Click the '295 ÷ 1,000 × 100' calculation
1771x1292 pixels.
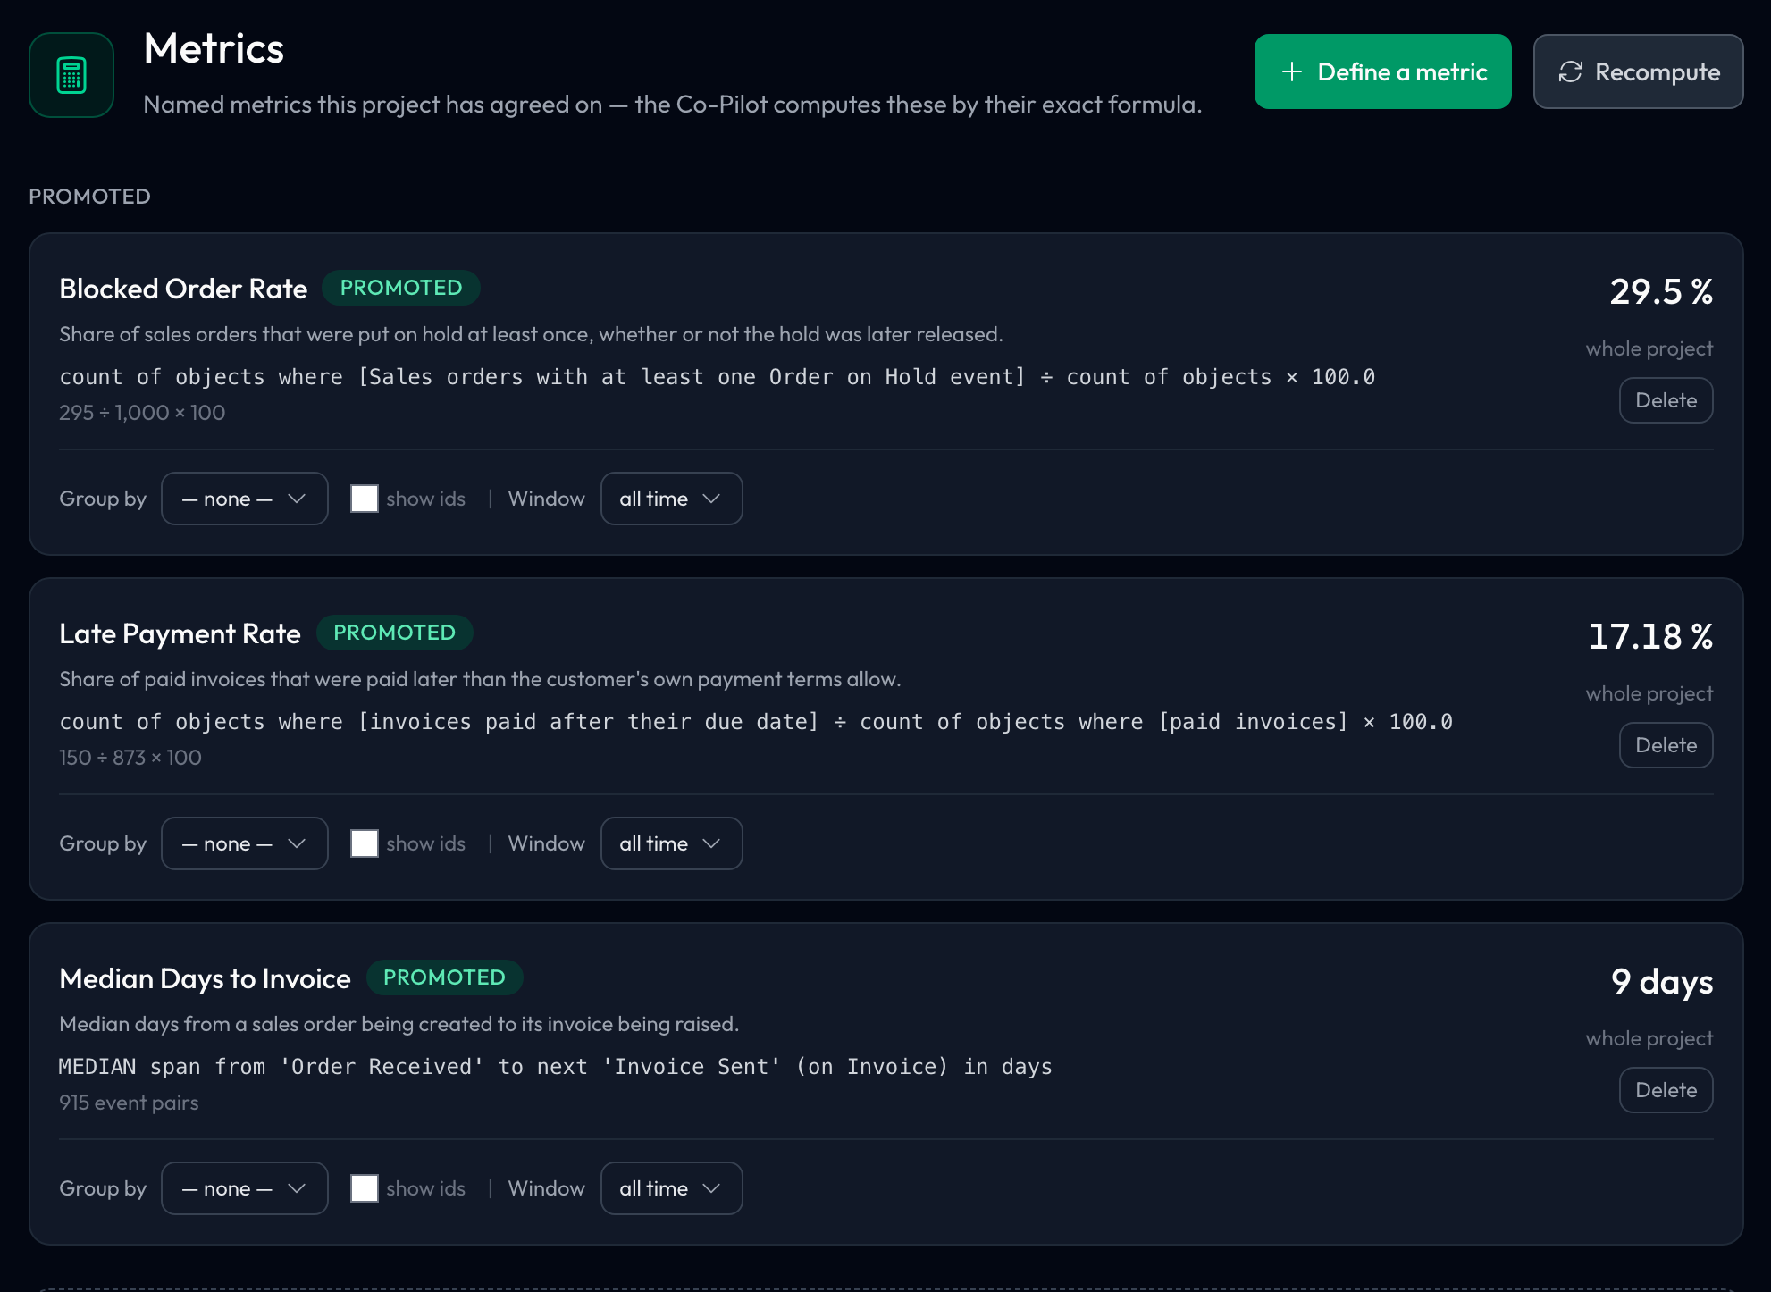pyautogui.click(x=142, y=413)
